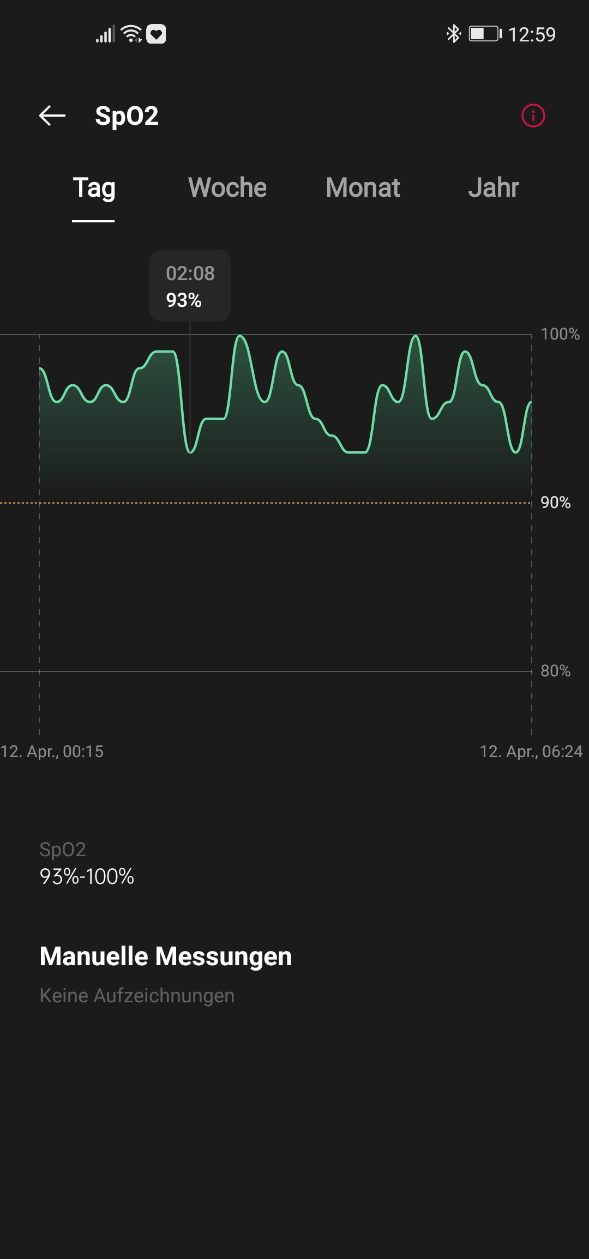Go back using the arrow icon
This screenshot has height=1259, width=589.
pos(52,116)
